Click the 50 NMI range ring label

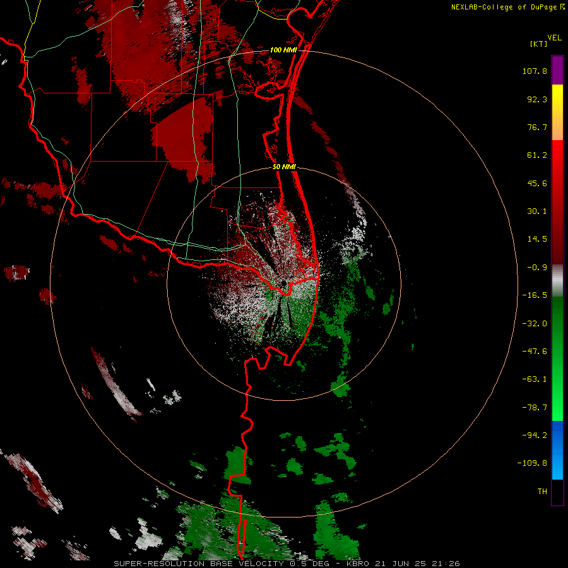coord(285,167)
